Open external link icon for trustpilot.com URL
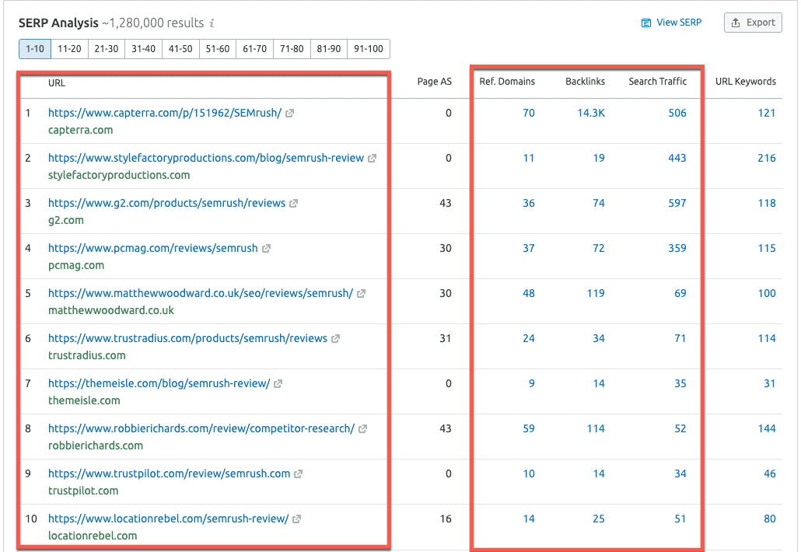The width and height of the screenshot is (801, 552). 299,474
